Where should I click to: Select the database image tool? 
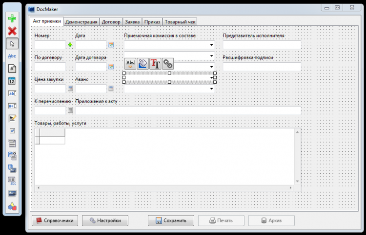point(12,168)
